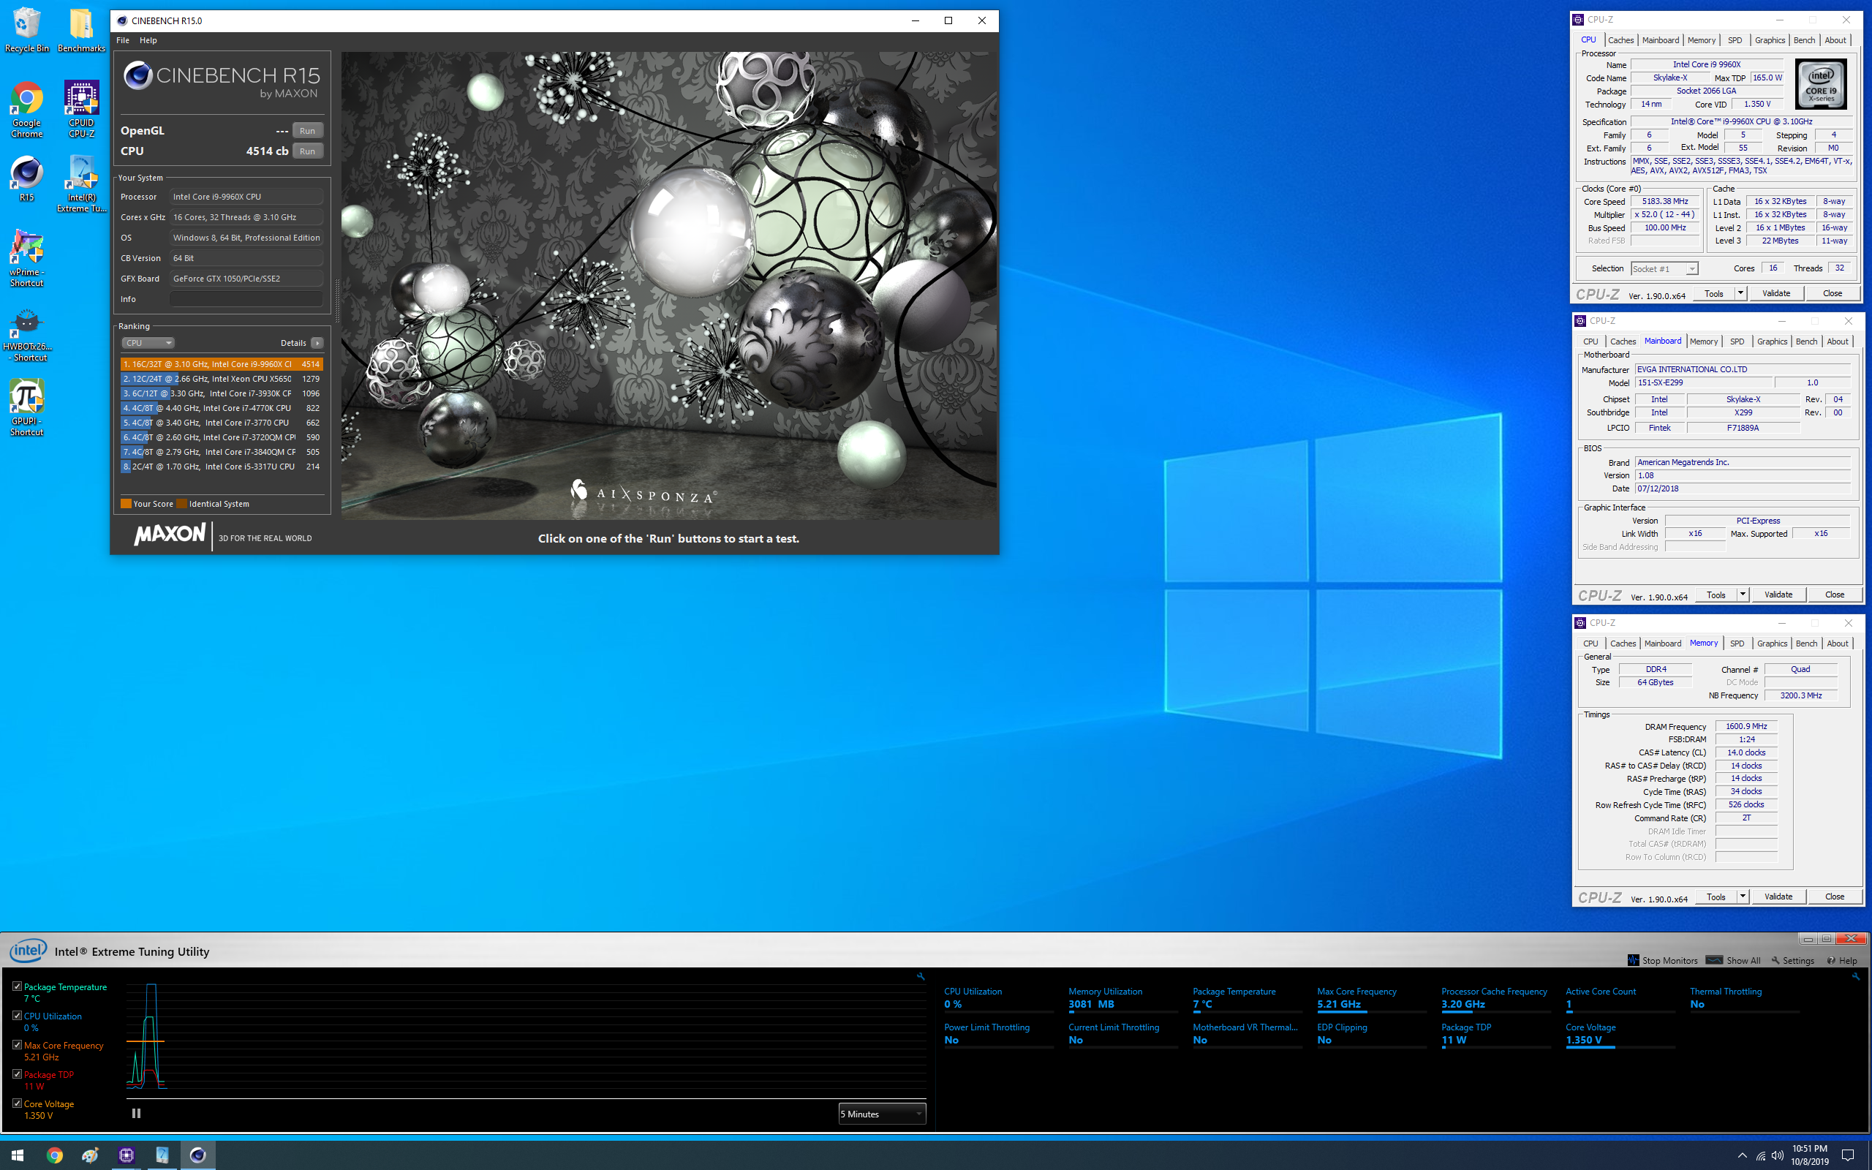Launch Google Chrome from desktop shortcut
The image size is (1872, 1170).
26,110
